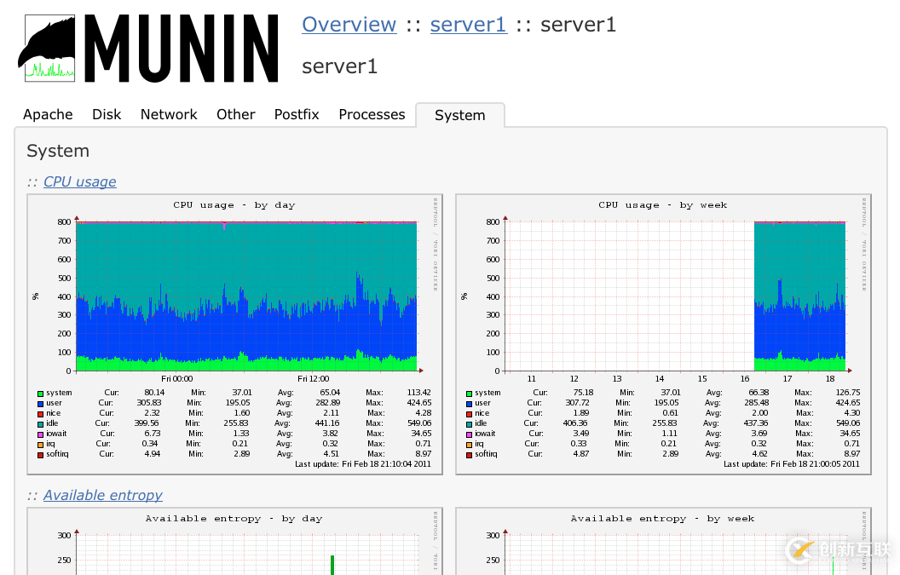Open the Overview link
Screen dimensions: 900x575
click(349, 24)
